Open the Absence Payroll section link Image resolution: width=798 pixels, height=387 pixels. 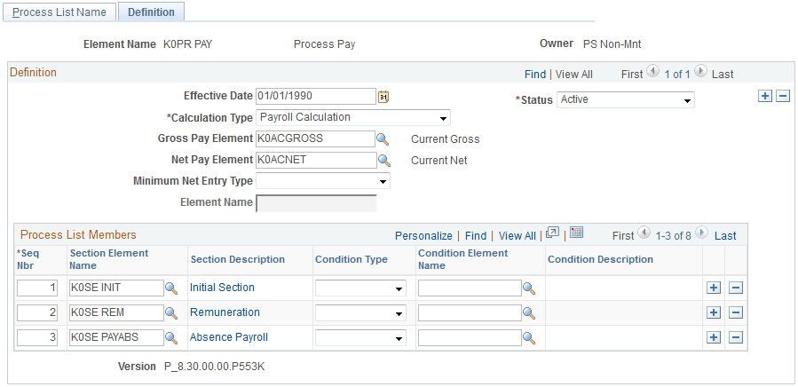[x=229, y=337]
